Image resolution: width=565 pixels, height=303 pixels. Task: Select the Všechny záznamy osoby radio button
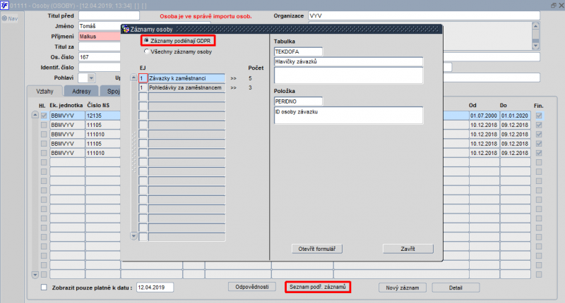146,51
